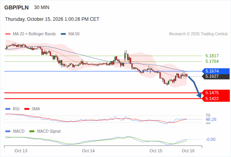Click the 5.1422 red support tag
Viewport: 231px width, 157px height.
pos(216,99)
